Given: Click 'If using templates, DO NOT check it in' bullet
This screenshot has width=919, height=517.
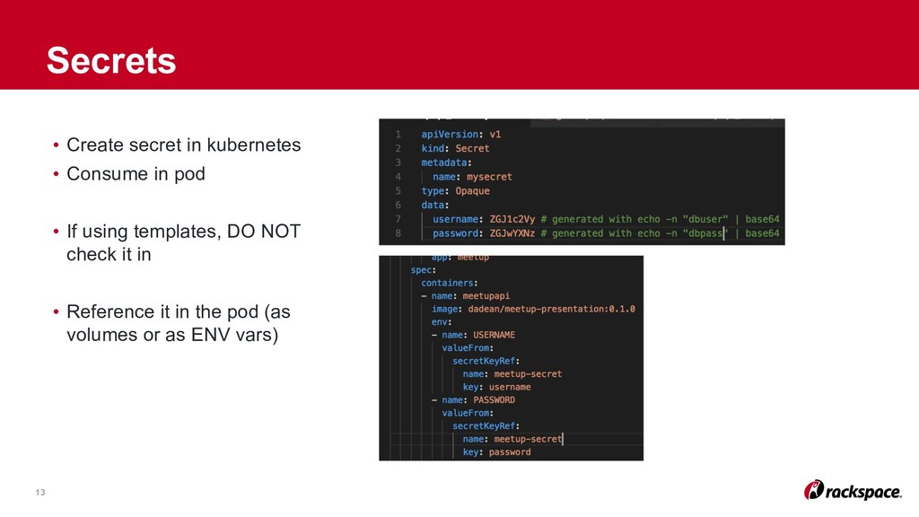Looking at the screenshot, I should tap(183, 242).
